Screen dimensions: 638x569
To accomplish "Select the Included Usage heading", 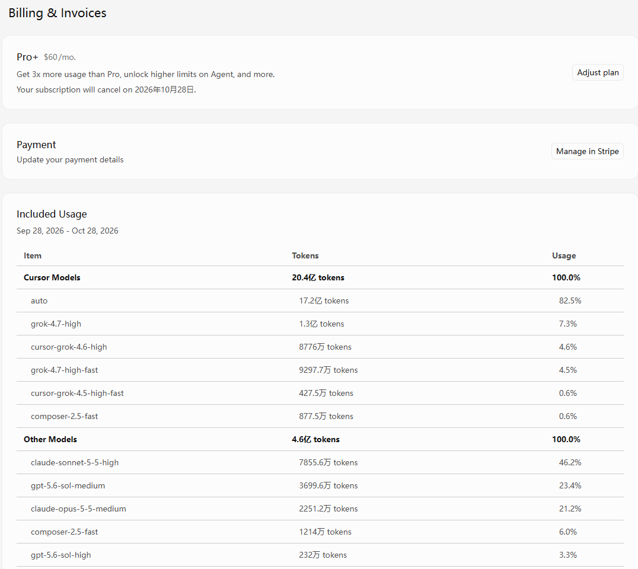I will pyautogui.click(x=52, y=214).
